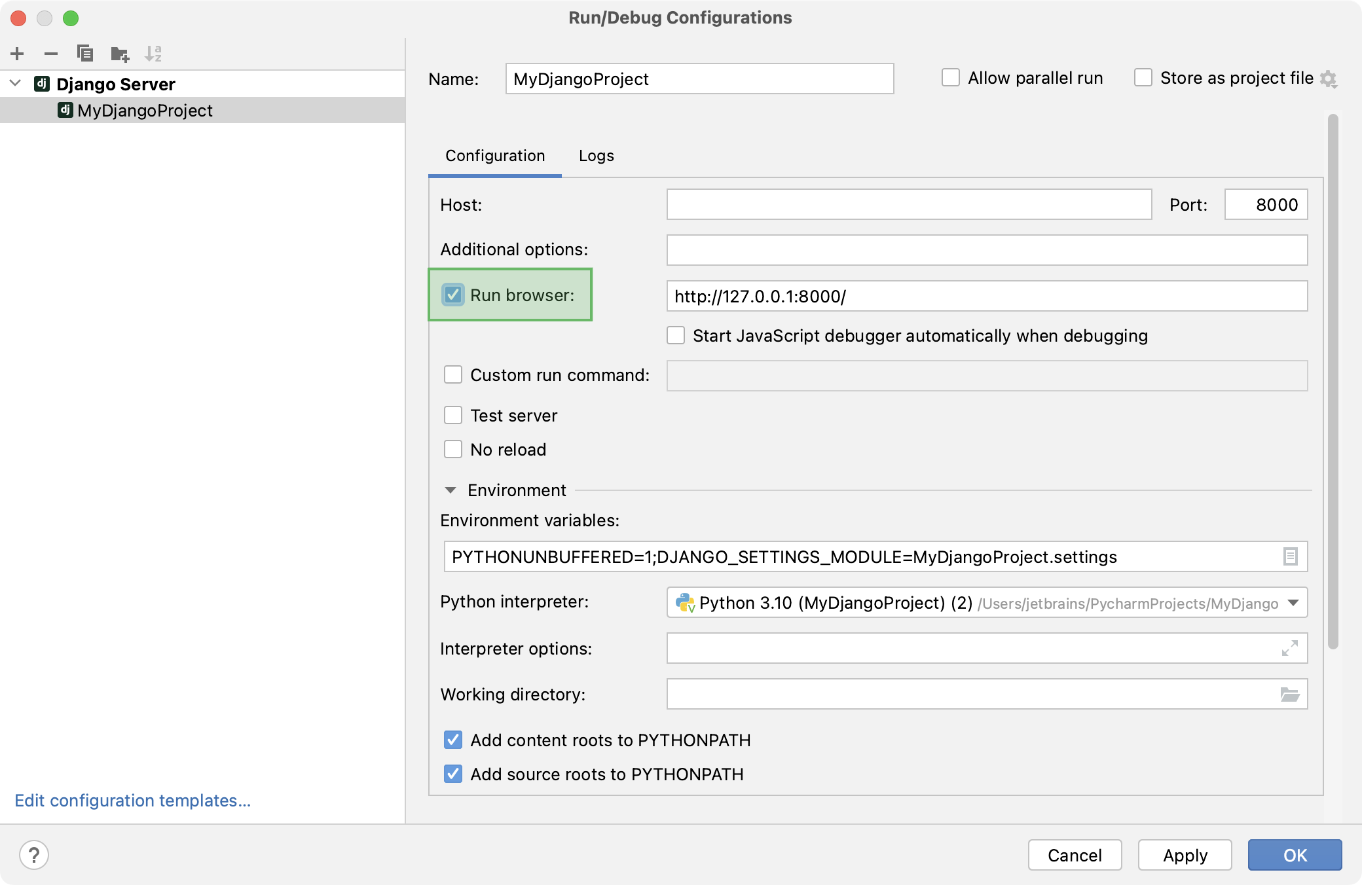This screenshot has width=1362, height=885.
Task: Open the help for this dialog
Action: coord(35,855)
